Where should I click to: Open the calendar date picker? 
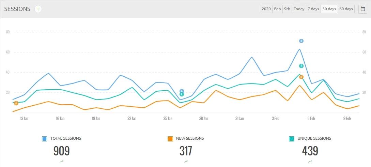tap(362, 9)
